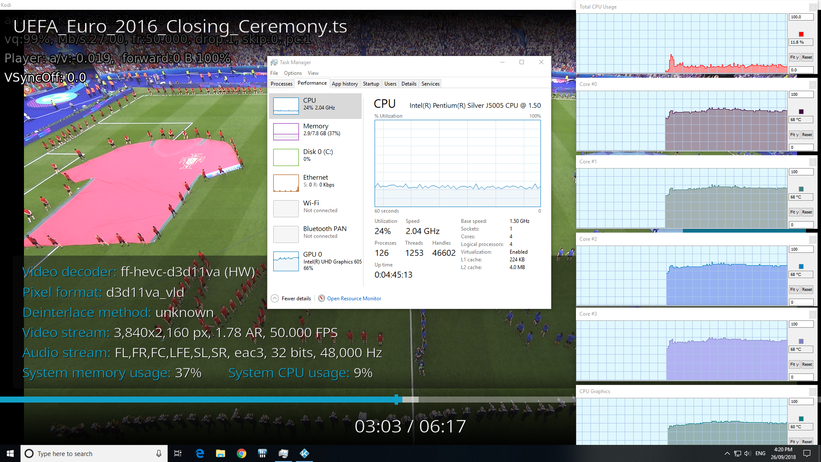Click the max value field in Core #0
Viewport: 821px width, 462px height.
pos(801,95)
